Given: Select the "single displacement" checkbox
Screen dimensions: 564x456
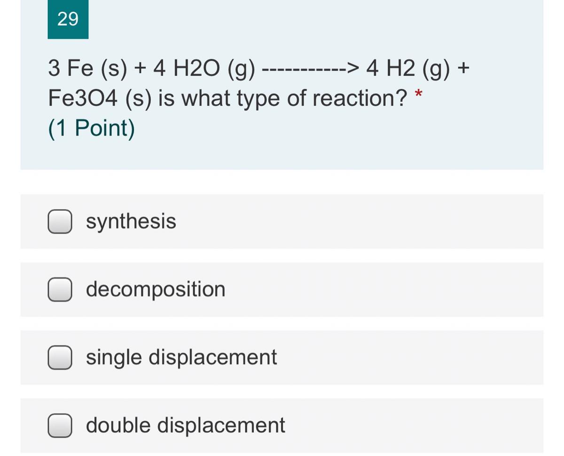Looking at the screenshot, I should [60, 357].
